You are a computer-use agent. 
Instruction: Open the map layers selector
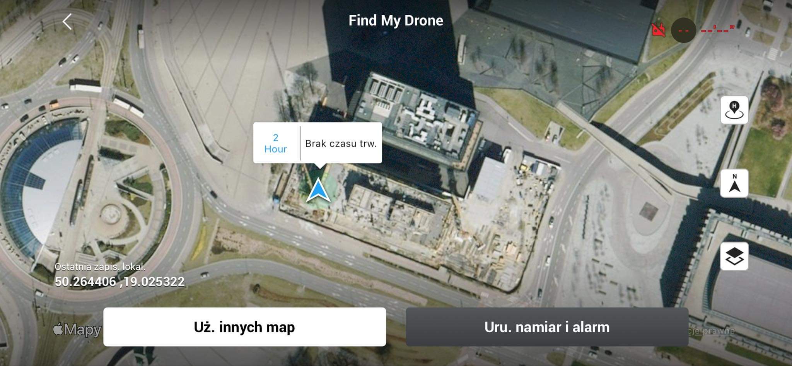coord(734,256)
